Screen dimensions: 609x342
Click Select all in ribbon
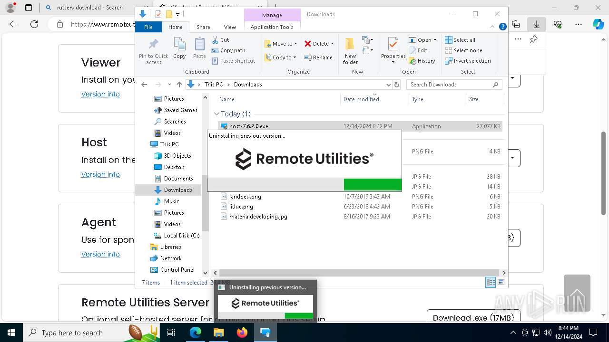[460, 40]
